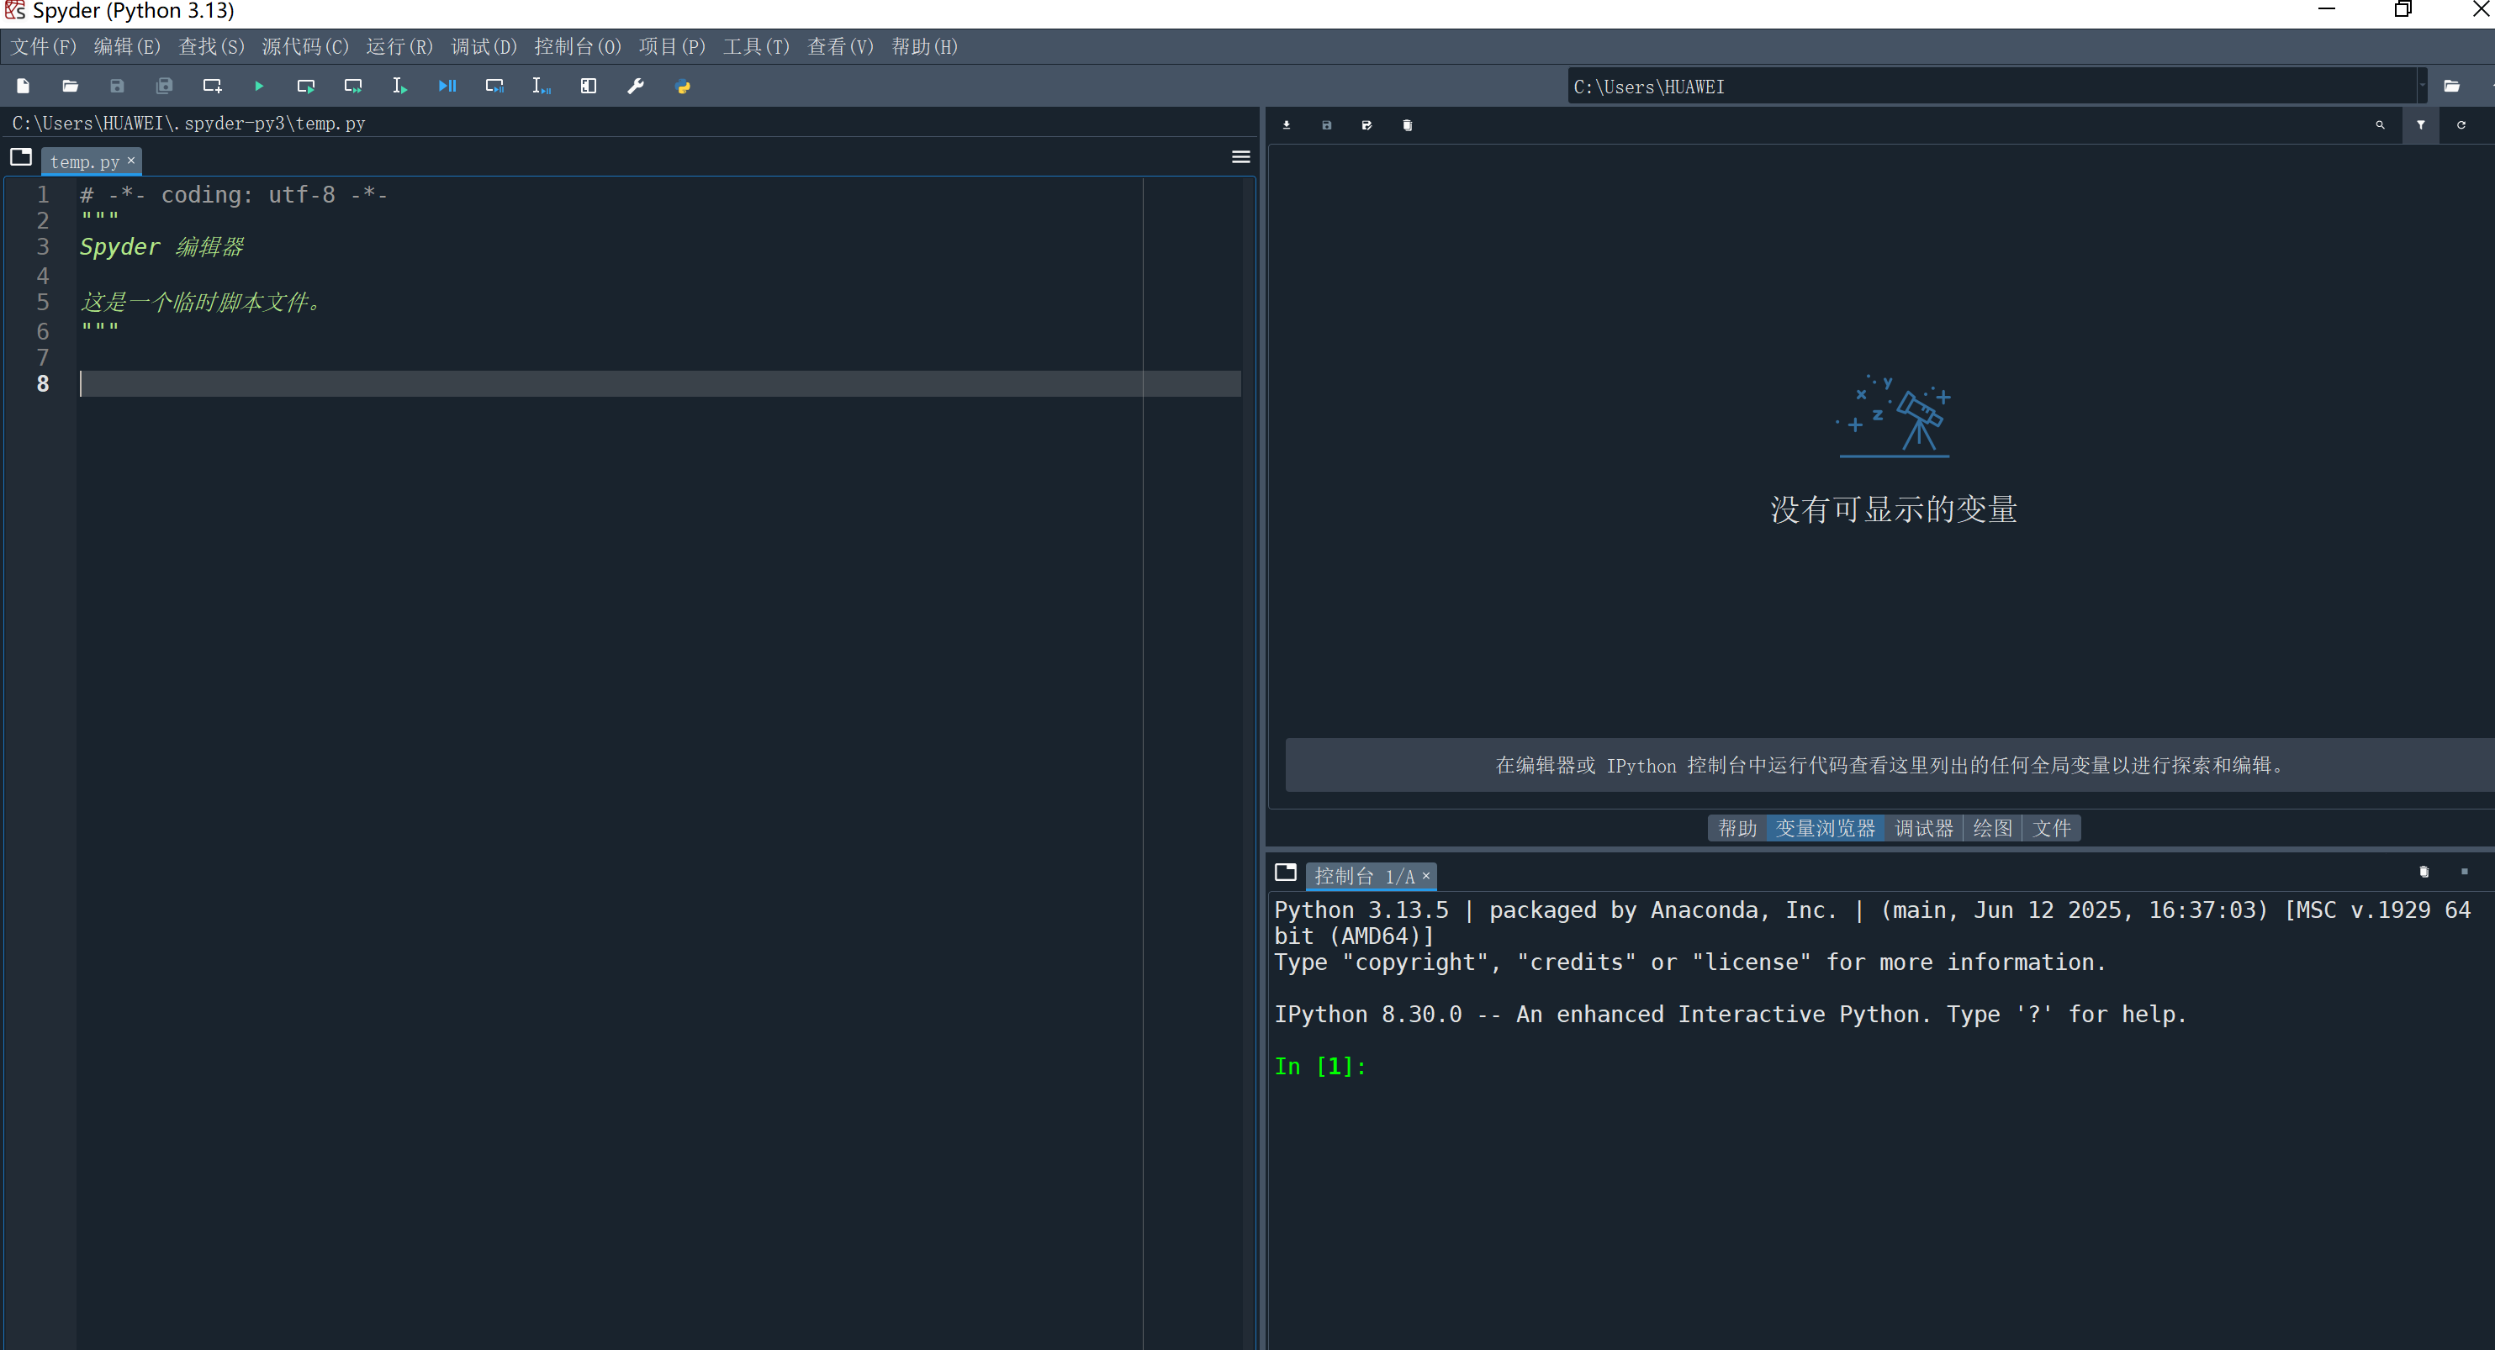Image resolution: width=2495 pixels, height=1350 pixels.
Task: Click the Refresh variables icon
Action: 2461,125
